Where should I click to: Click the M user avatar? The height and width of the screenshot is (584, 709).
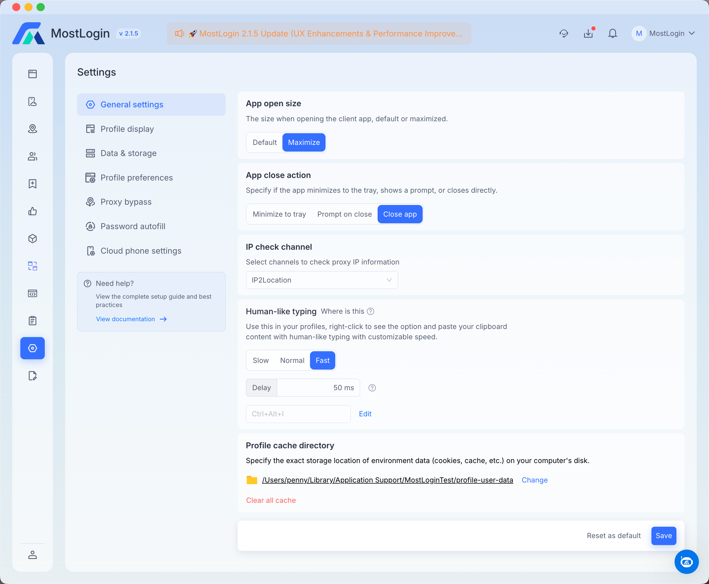pos(639,33)
